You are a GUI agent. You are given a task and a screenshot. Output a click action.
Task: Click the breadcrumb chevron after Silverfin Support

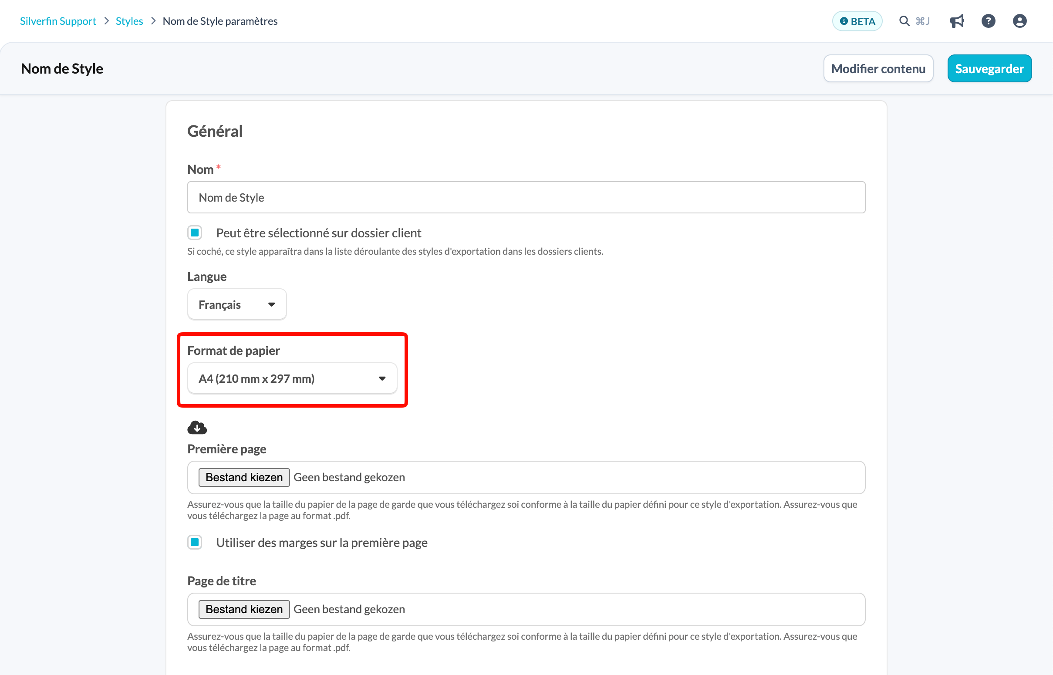[x=106, y=21]
